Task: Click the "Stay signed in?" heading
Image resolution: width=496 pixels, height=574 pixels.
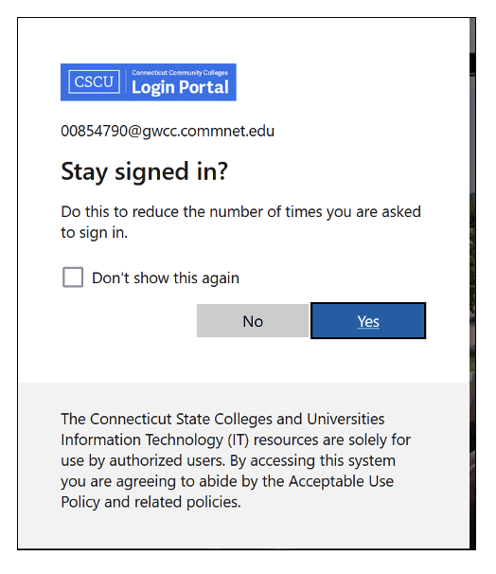Action: click(x=145, y=171)
